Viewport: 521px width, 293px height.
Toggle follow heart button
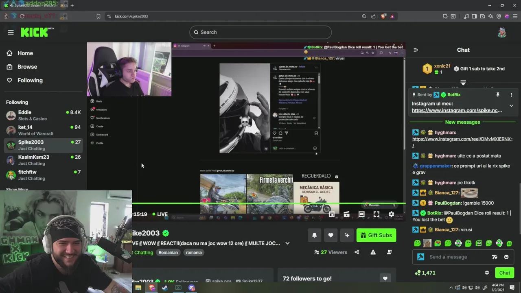click(331, 235)
